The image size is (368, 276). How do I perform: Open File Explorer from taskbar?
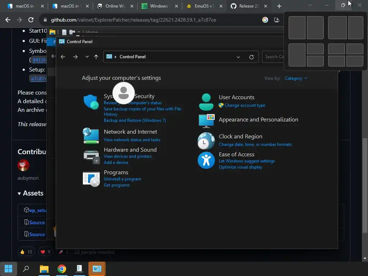(x=44, y=269)
